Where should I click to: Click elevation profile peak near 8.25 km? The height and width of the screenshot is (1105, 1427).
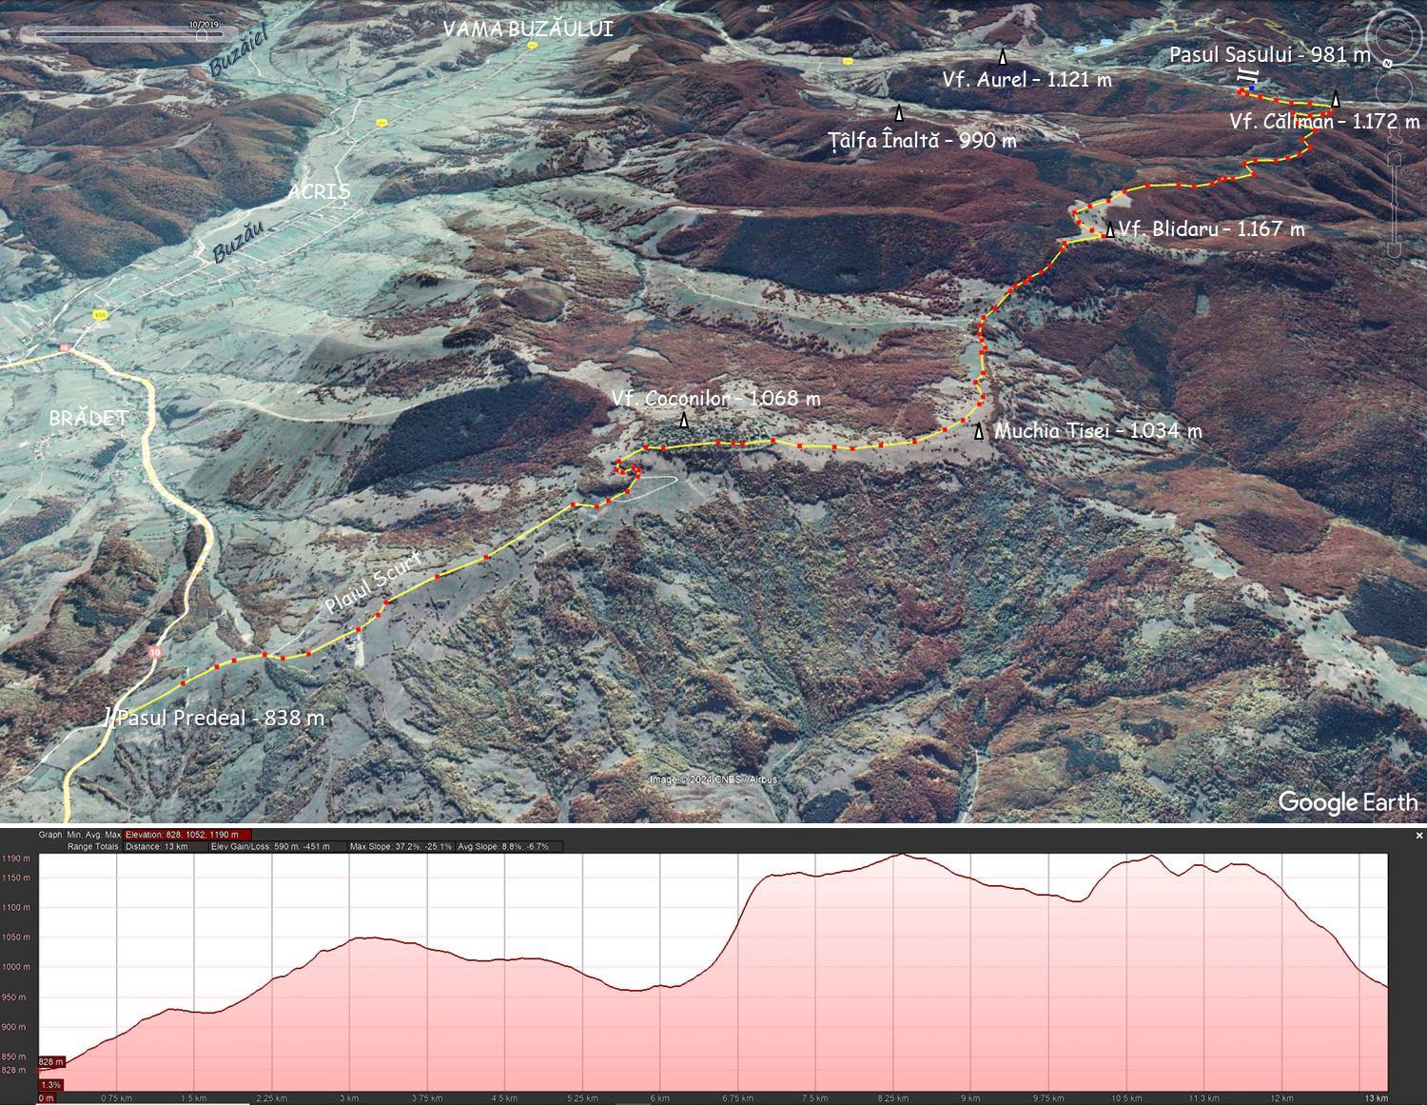[x=897, y=855]
